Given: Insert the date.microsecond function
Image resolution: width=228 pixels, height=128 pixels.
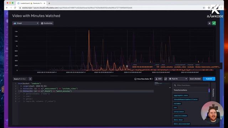Looking at the screenshot, I should pos(182,124).
